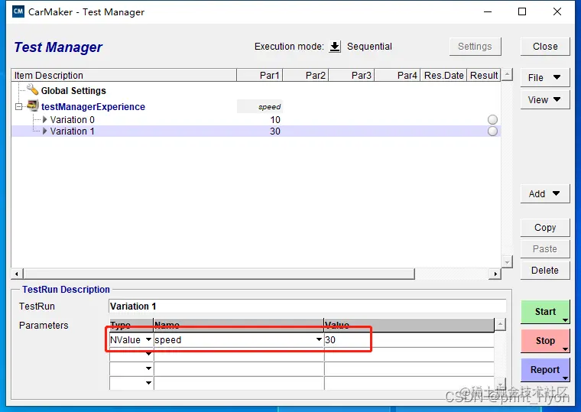
Task: Click the horizontal scroll right arrow
Action: pos(495,274)
